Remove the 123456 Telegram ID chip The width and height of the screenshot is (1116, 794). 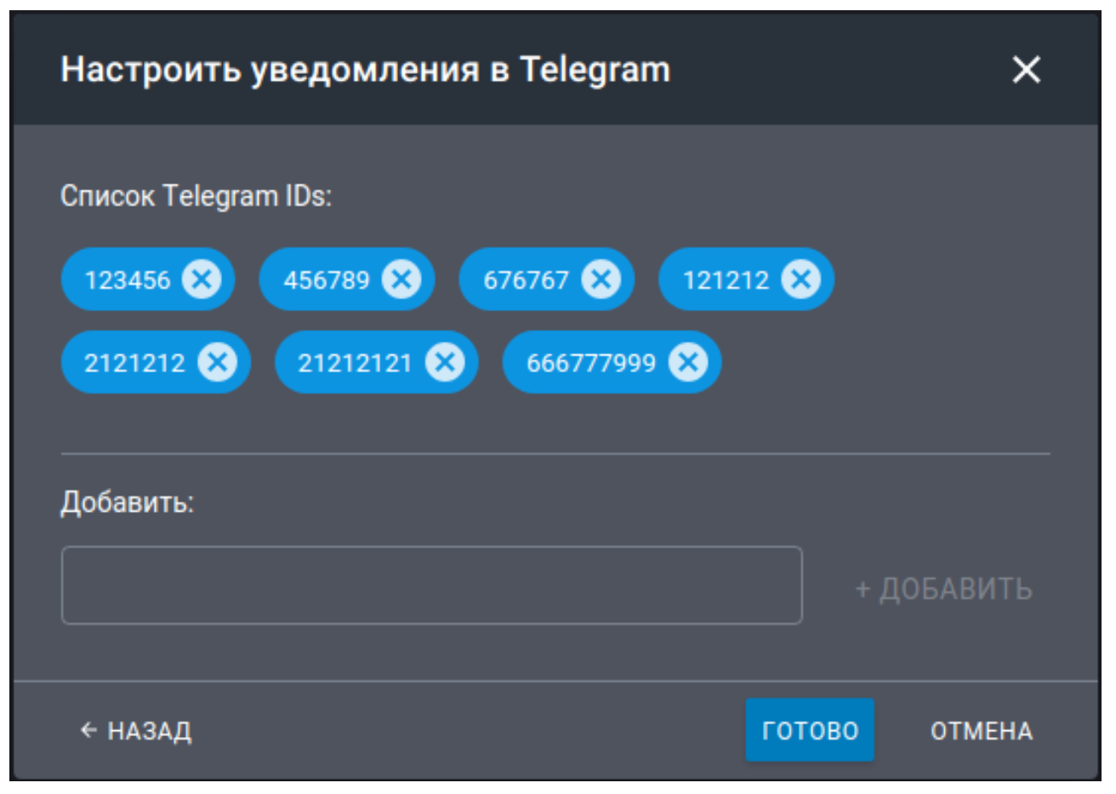[202, 279]
